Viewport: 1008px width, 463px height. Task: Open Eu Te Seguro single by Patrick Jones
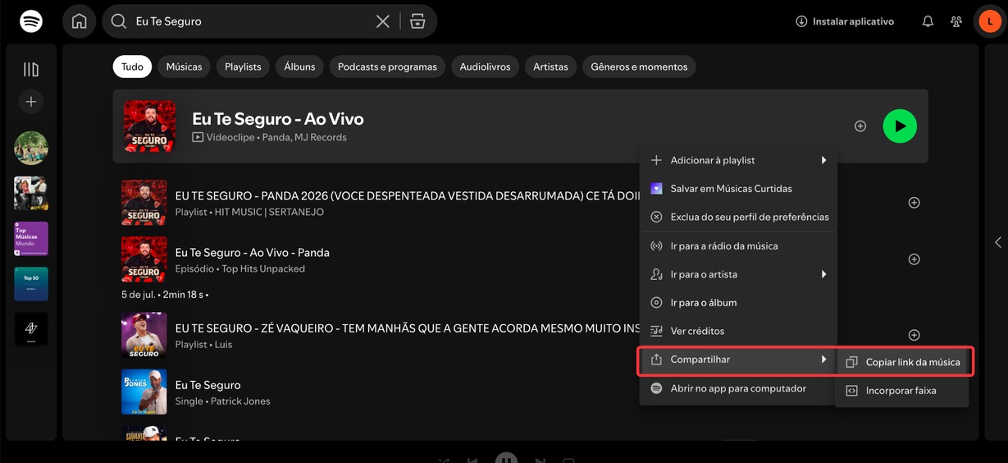(208, 385)
